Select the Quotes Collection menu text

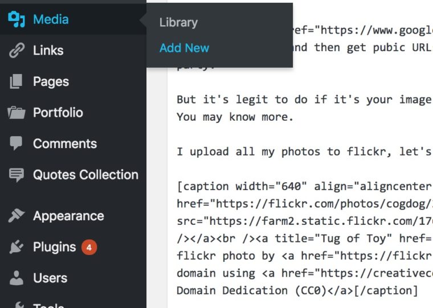pos(85,175)
